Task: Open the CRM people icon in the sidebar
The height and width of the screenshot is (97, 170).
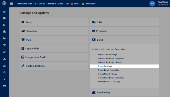Action: (4, 12)
